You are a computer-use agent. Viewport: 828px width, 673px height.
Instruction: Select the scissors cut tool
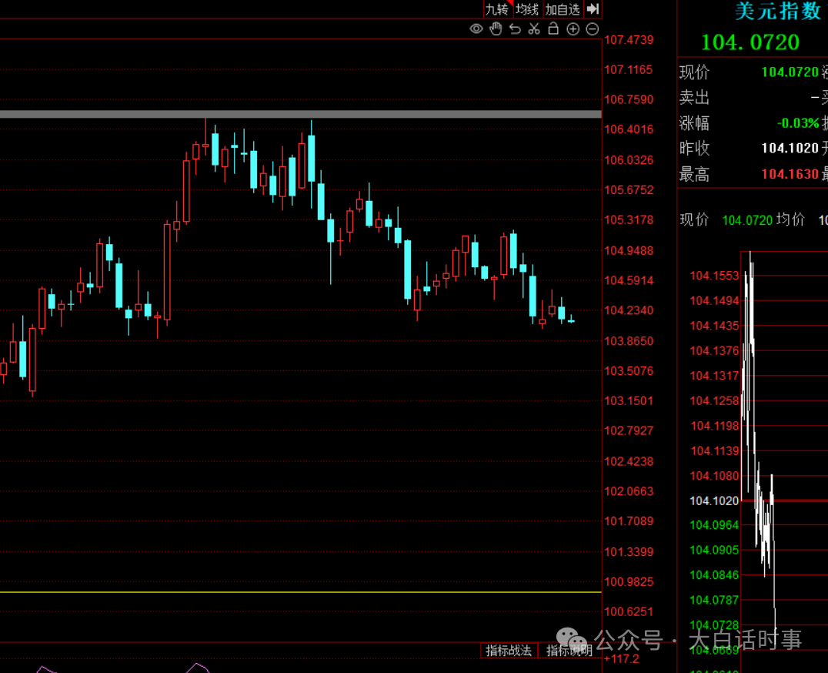click(x=534, y=29)
